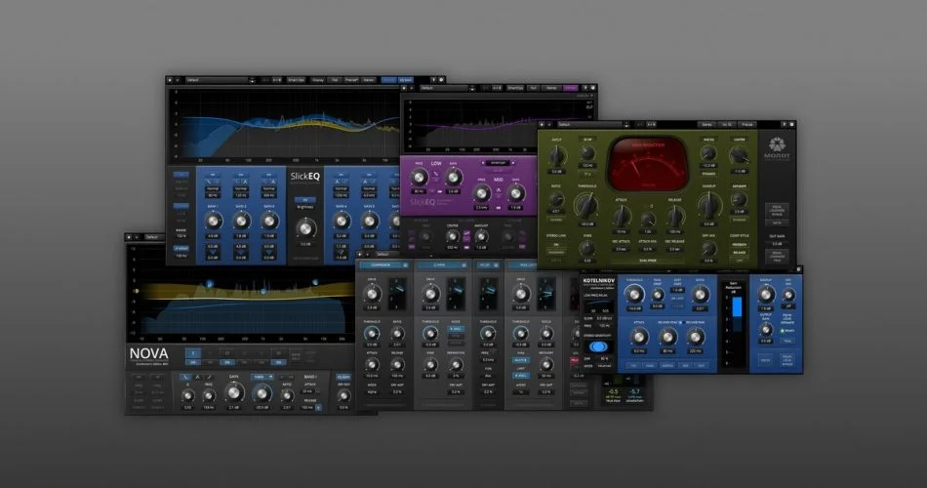Select high-shelf shape icon in Nova band section
927x488 pixels.
209,377
